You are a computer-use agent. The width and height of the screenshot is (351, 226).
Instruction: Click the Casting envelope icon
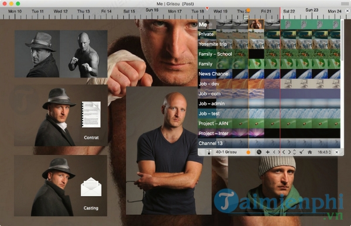click(91, 187)
